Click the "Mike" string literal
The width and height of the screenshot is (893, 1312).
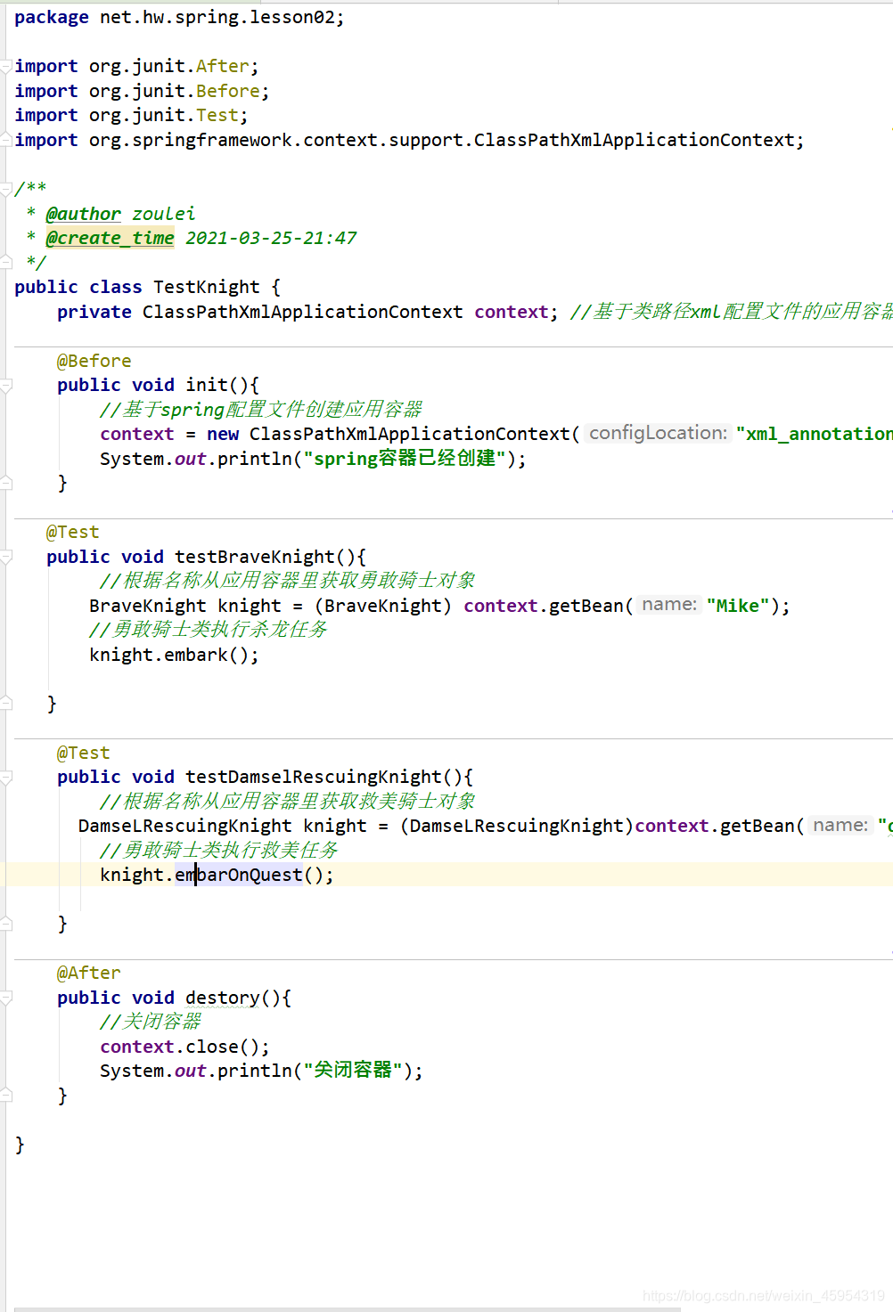coord(738,606)
